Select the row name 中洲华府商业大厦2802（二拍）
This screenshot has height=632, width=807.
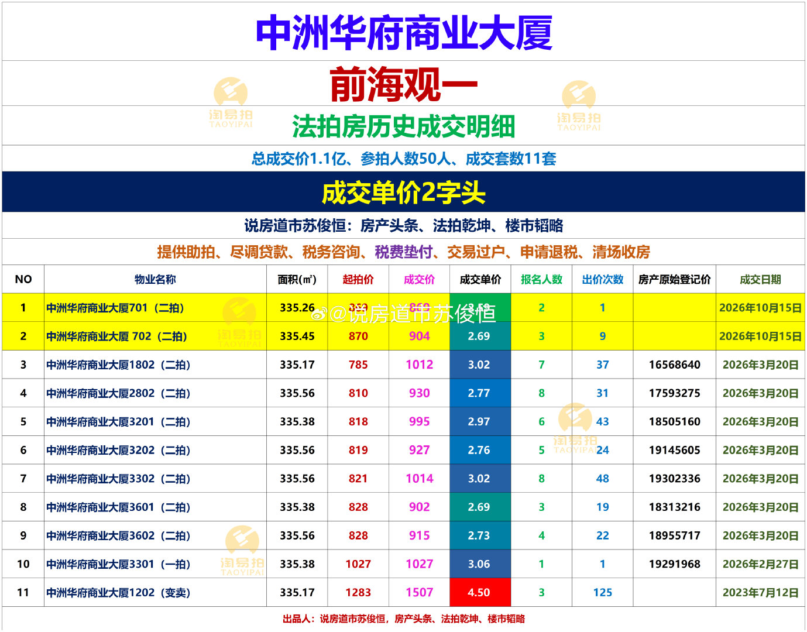point(118,393)
